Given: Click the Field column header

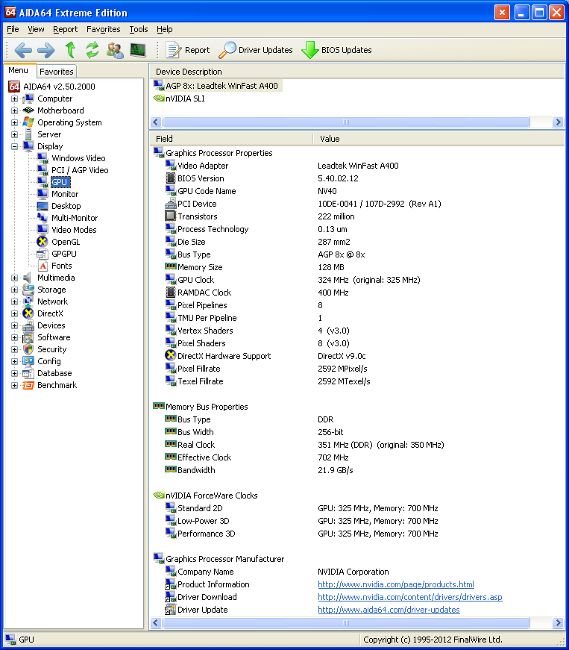Looking at the screenshot, I should (231, 139).
